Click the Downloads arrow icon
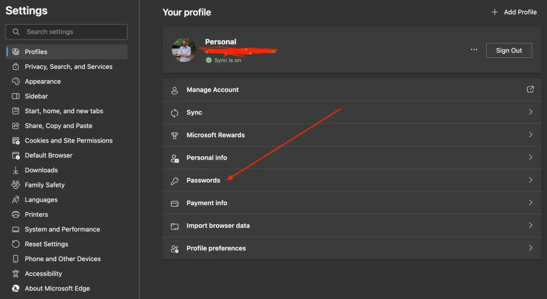Screen dimensions: 547x299 pos(15,170)
